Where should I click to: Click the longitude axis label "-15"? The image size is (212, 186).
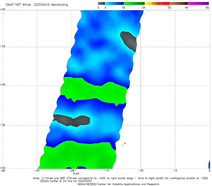[106, 171]
